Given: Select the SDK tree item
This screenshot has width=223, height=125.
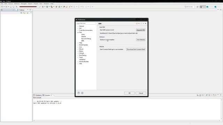Looking at the screenshot, I should 83,41.
